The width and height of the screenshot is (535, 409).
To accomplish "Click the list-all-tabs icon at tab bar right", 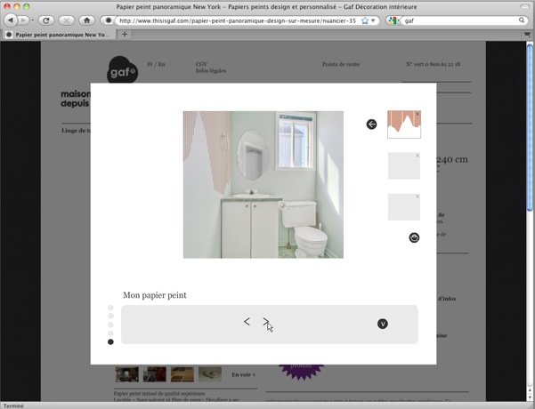I will pos(527,35).
